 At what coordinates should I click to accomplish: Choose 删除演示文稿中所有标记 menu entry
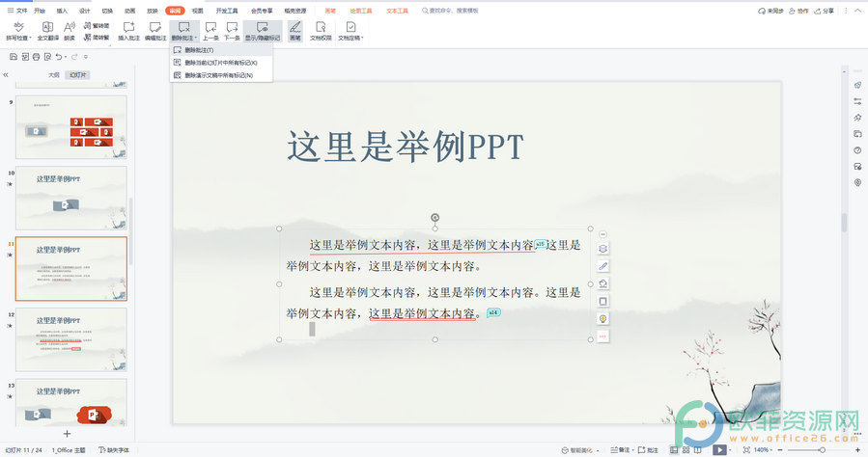tap(221, 75)
